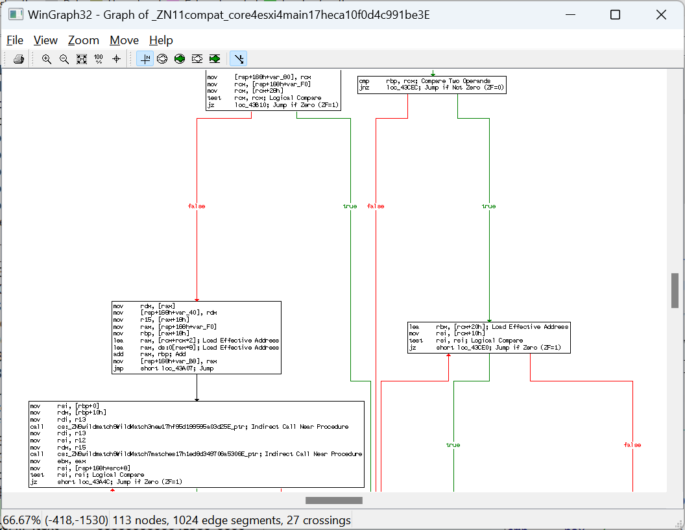Image resolution: width=685 pixels, height=530 pixels.
Task: Click the green fish navigation icon
Action: pos(214,58)
